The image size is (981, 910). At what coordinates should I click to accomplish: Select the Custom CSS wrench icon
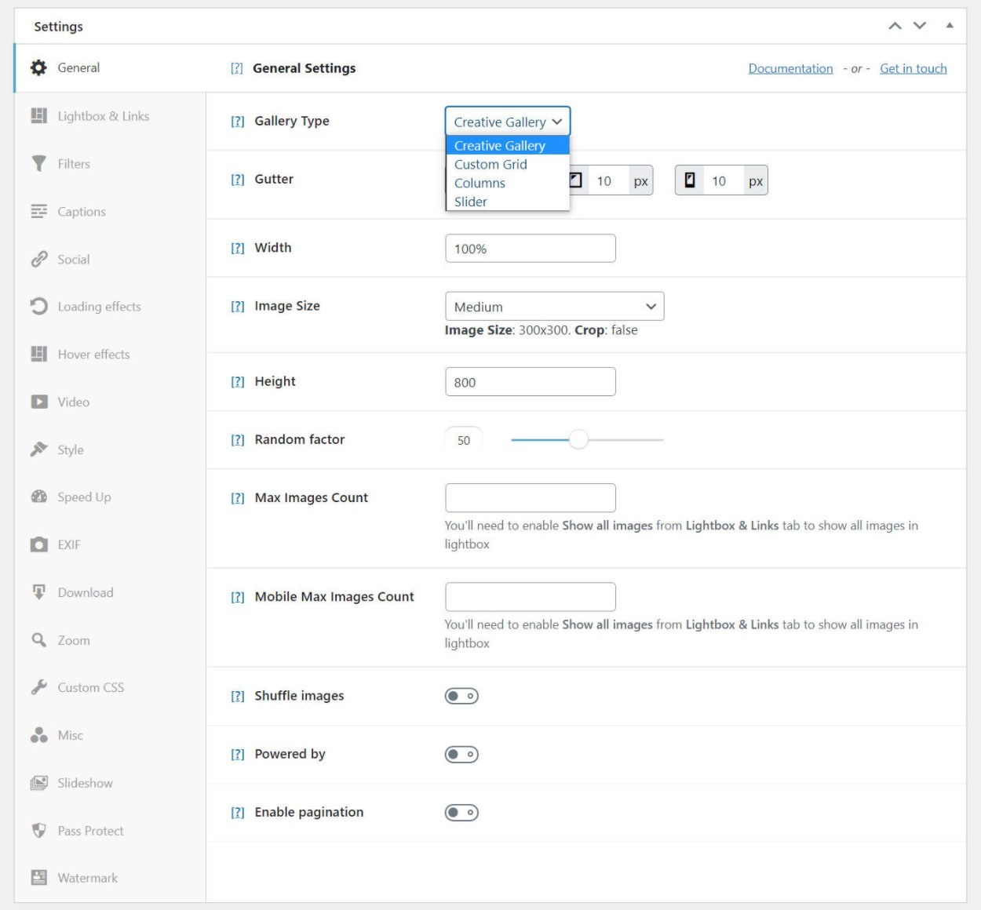pyautogui.click(x=38, y=687)
